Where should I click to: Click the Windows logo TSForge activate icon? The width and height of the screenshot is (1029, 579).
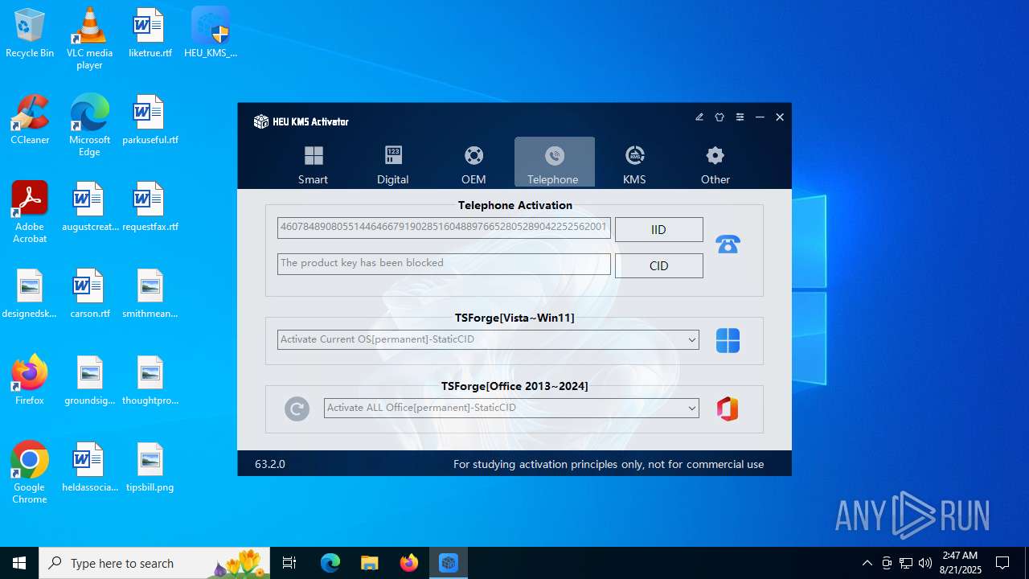tap(728, 340)
